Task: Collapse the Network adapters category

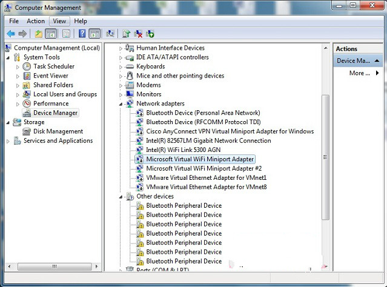Action: (121, 104)
